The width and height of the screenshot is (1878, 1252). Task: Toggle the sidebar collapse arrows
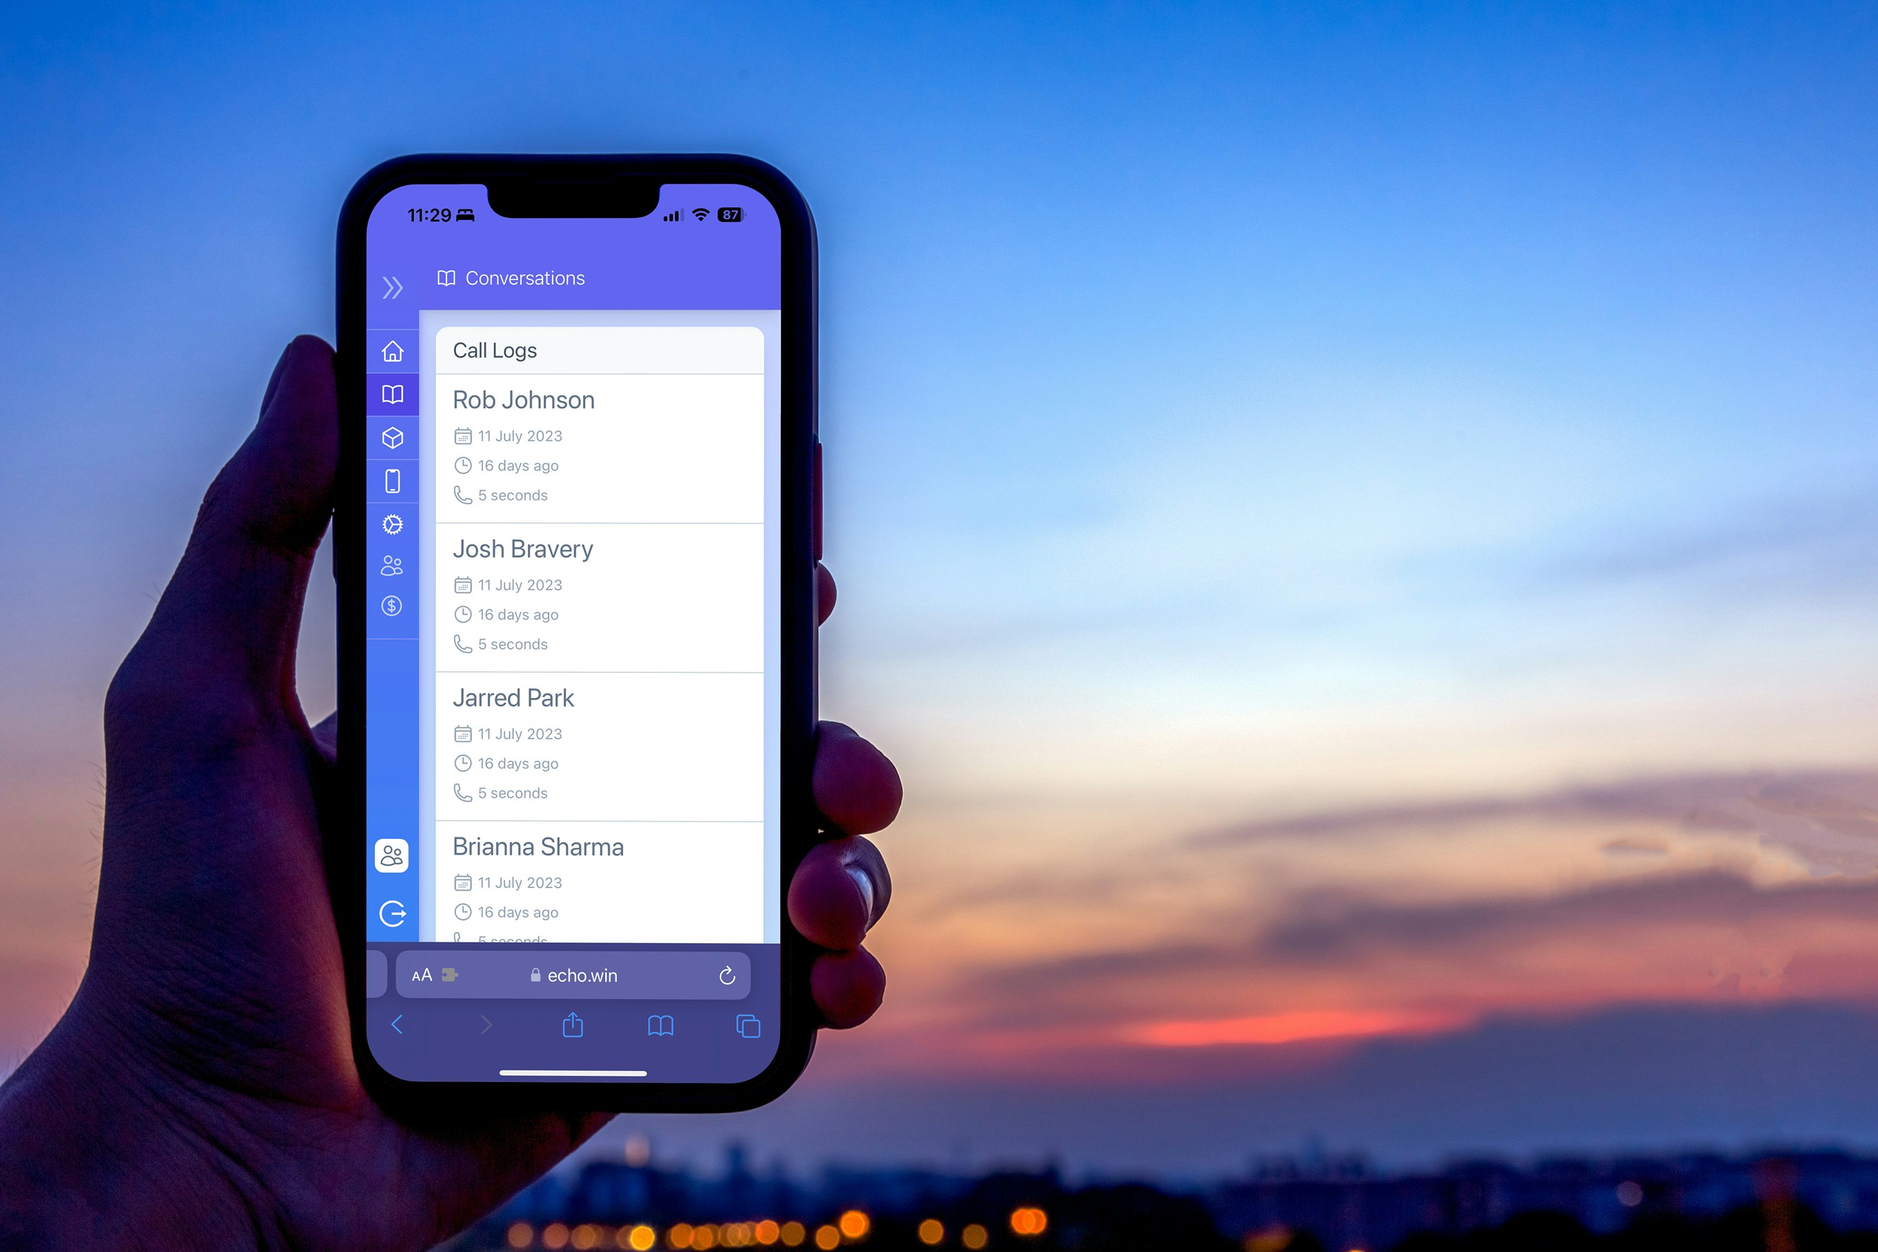click(x=392, y=287)
